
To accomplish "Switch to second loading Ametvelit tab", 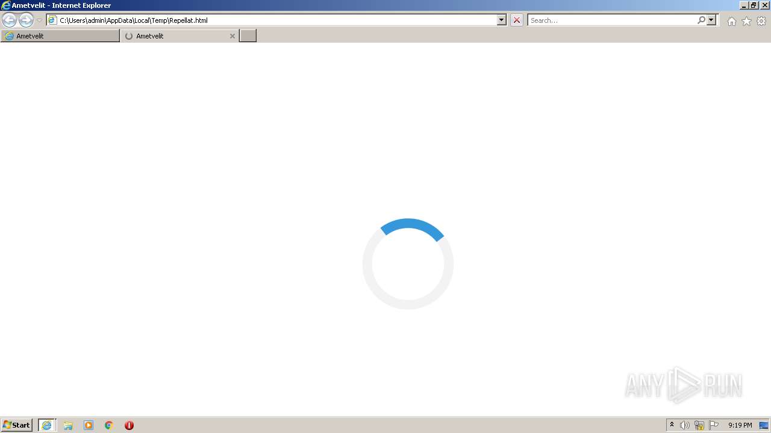I will tap(179, 36).
